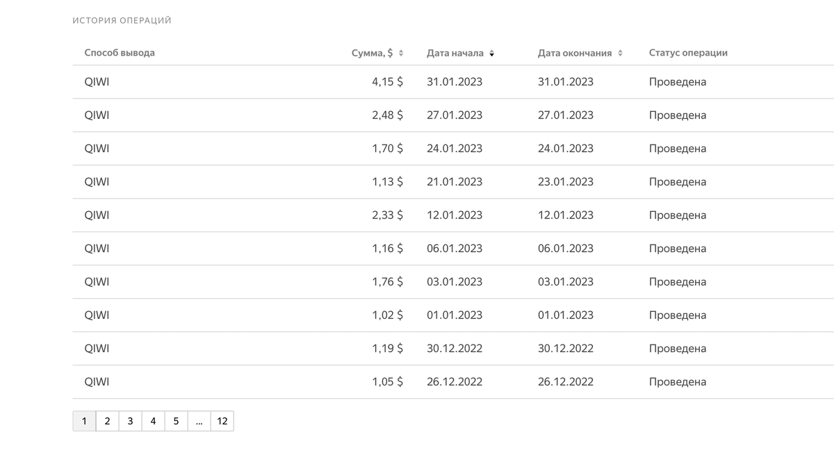The height and width of the screenshot is (457, 834).
Task: Jump to last page 12
Action: tap(222, 421)
